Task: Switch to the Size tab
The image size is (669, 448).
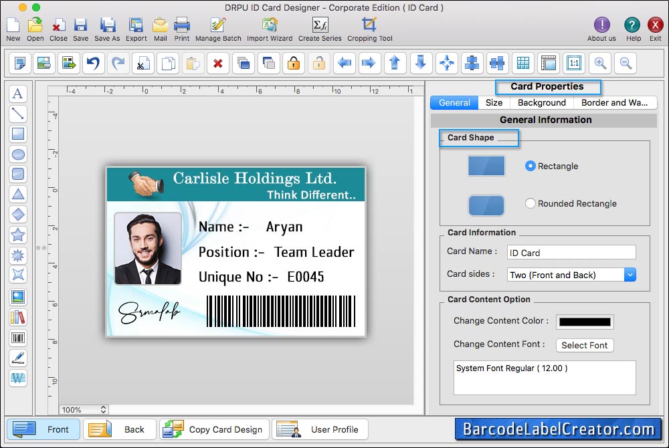Action: 494,103
